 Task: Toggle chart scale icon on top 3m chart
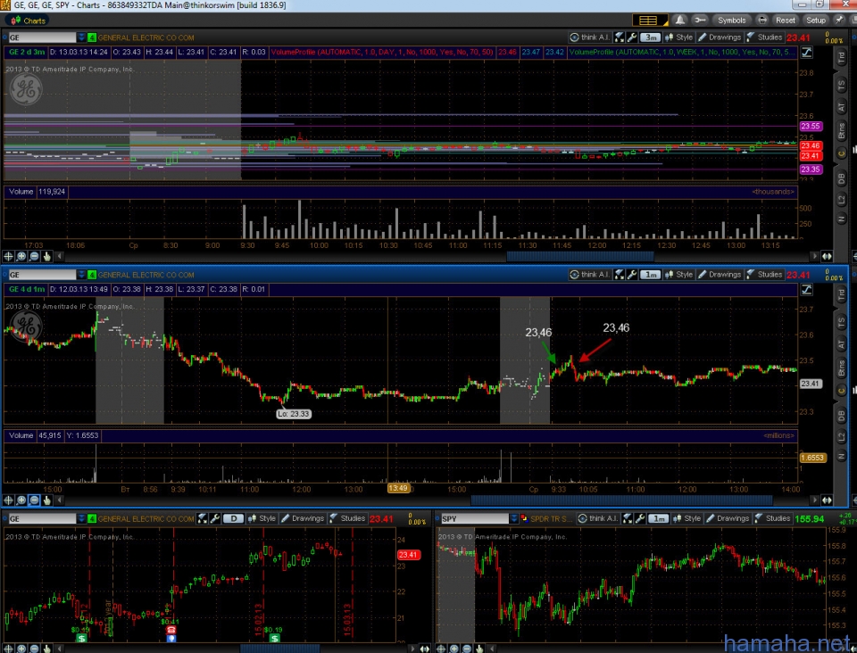coord(807,53)
